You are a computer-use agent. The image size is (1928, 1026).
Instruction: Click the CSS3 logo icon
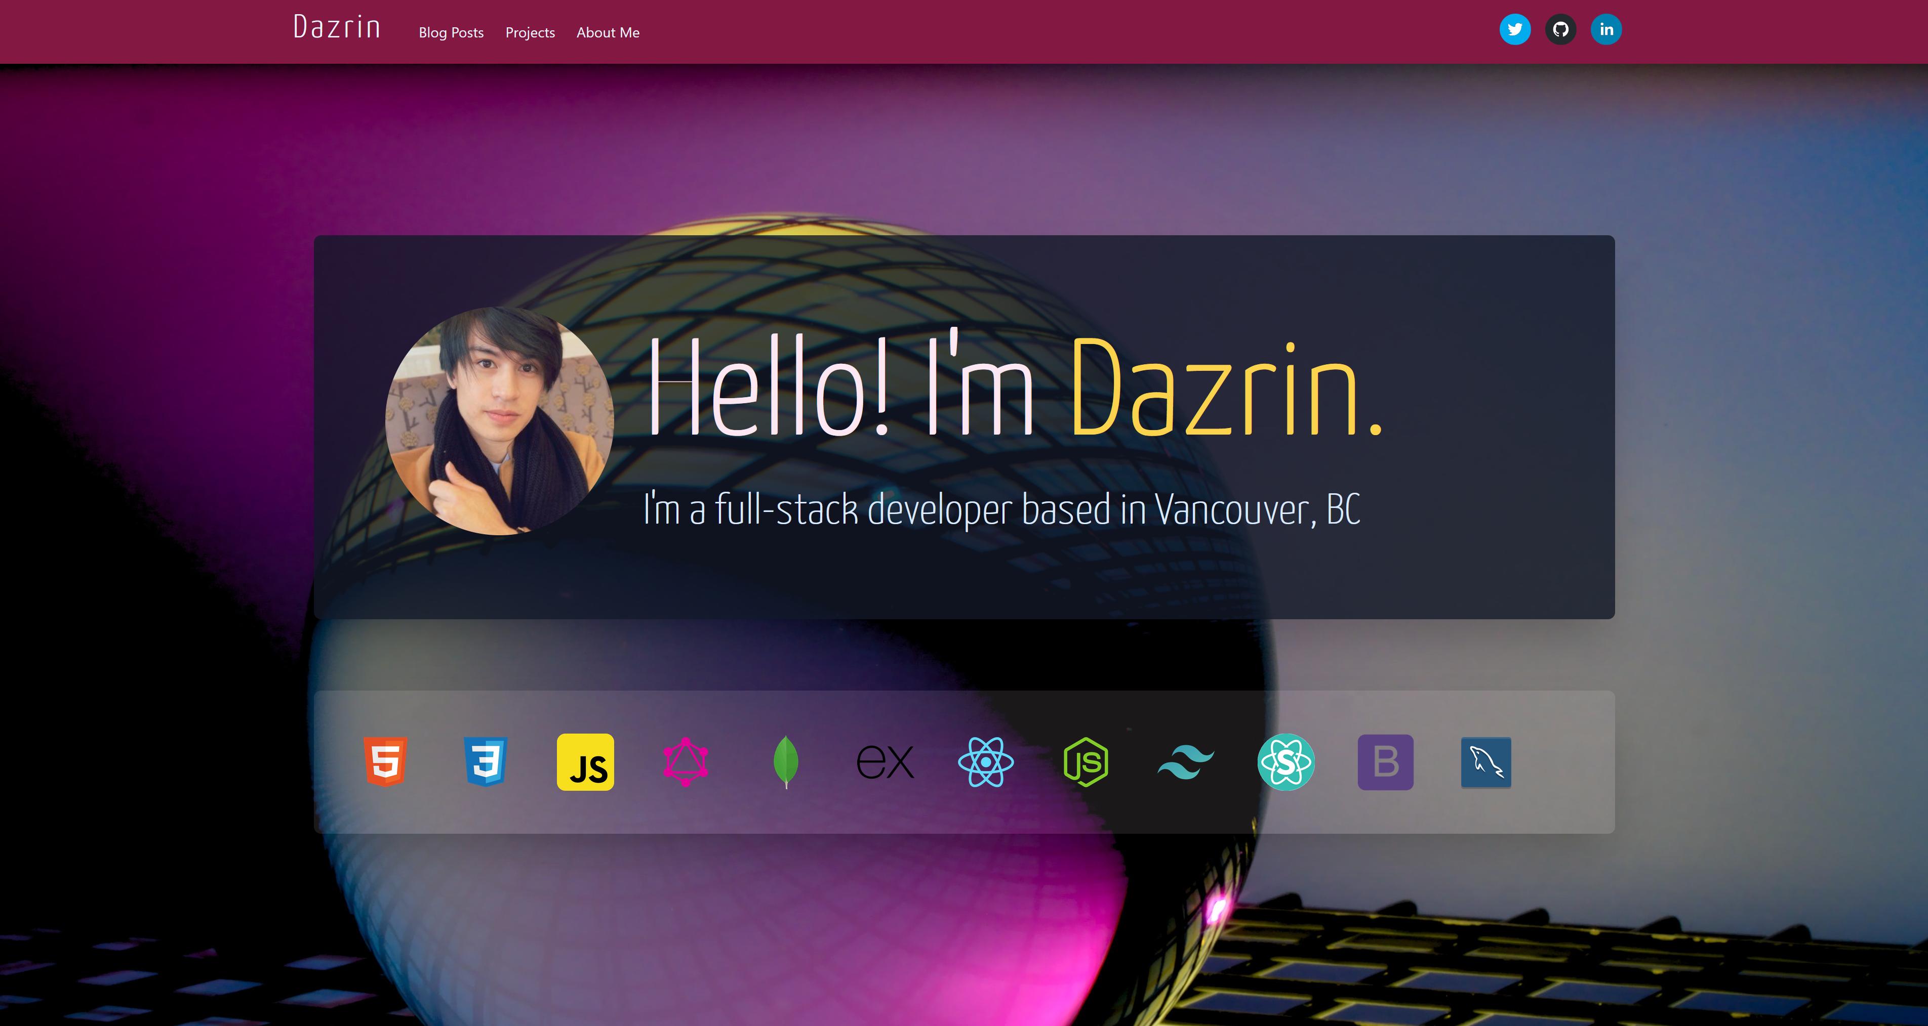[486, 762]
